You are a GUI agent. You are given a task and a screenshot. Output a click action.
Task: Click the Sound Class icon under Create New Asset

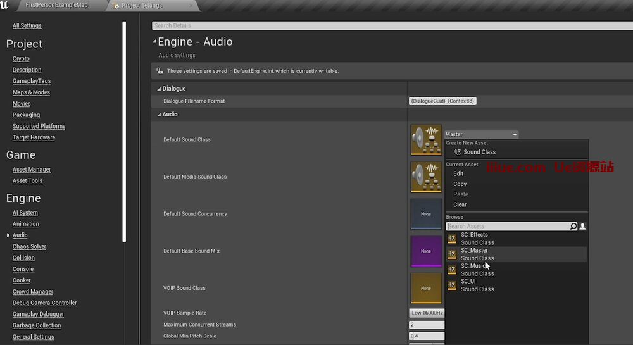coord(458,152)
